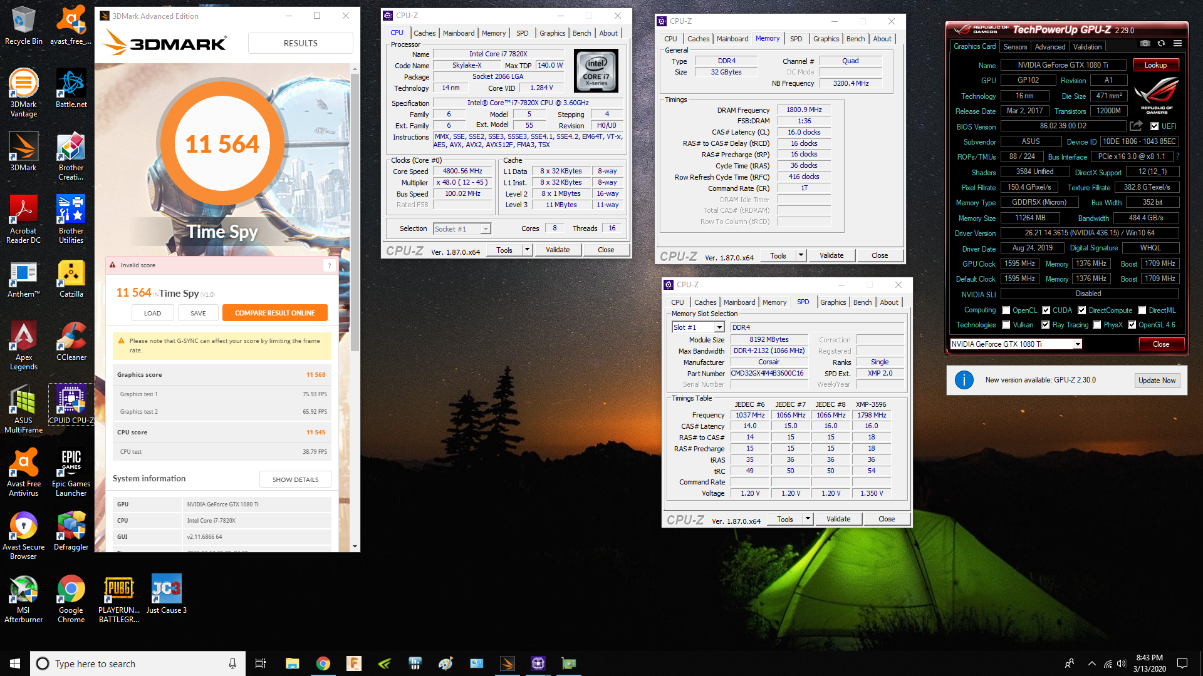Click Validate in CPU-Z Memory window
Image resolution: width=1203 pixels, height=676 pixels.
831,255
